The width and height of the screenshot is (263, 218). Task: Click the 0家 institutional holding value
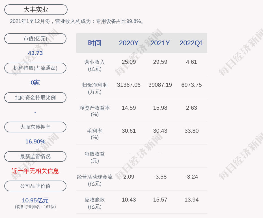tap(35, 82)
